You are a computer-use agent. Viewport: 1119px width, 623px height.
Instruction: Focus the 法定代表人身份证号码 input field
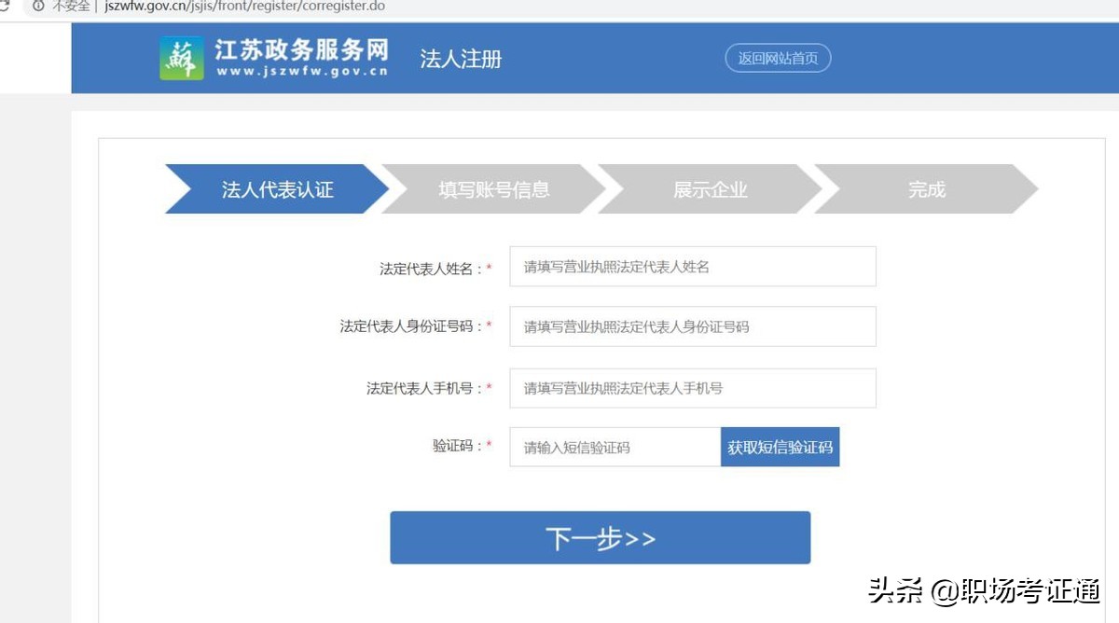click(x=693, y=326)
